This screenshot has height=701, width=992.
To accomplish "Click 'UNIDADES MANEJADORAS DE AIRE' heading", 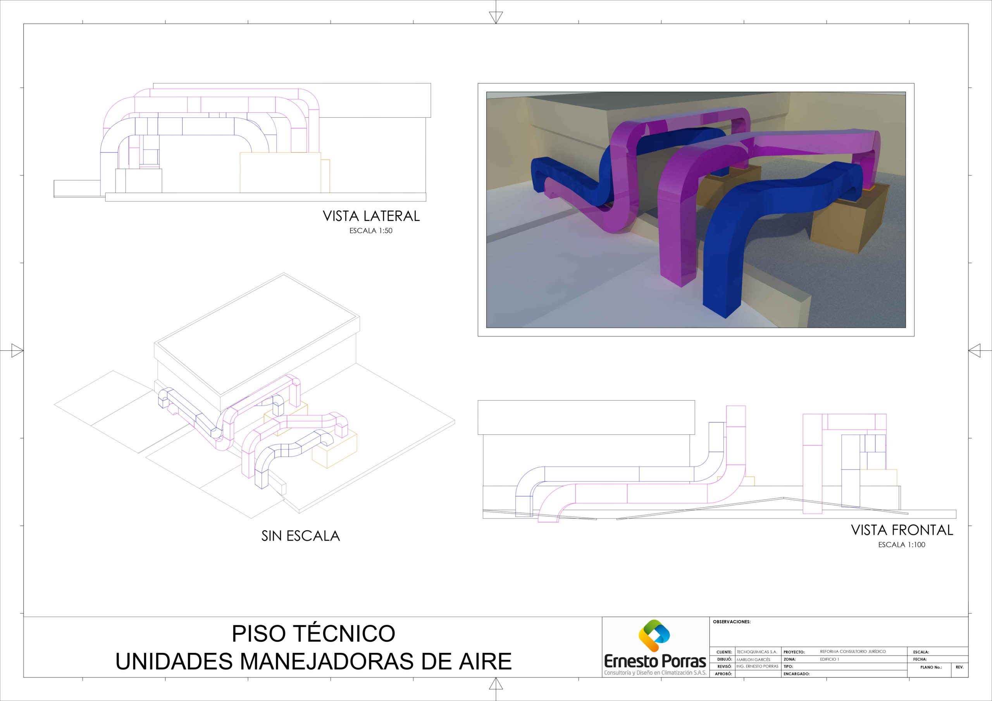I will [313, 661].
